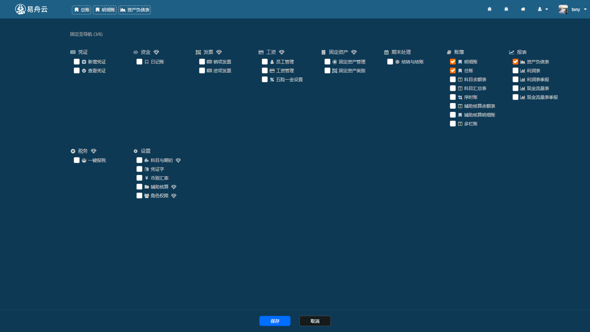
Task: Uncheck the 资产负债表 checkbox
Action: point(516,62)
